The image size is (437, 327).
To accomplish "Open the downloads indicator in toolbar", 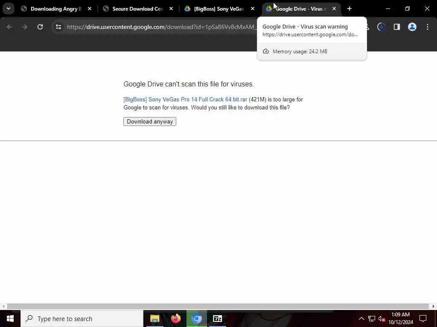I will point(381,27).
